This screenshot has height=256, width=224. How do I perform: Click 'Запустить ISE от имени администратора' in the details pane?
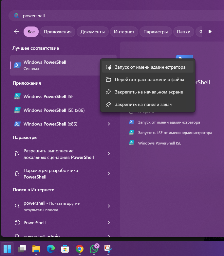click(175, 133)
